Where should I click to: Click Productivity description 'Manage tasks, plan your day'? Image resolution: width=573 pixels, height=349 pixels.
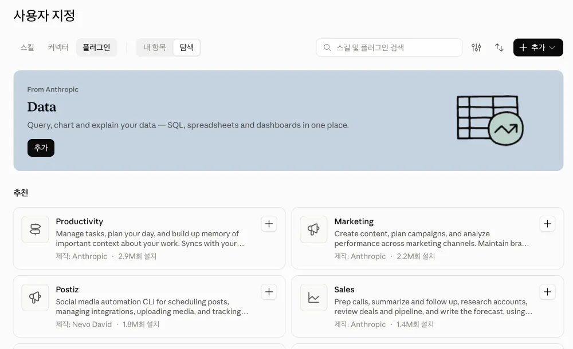[150, 239]
